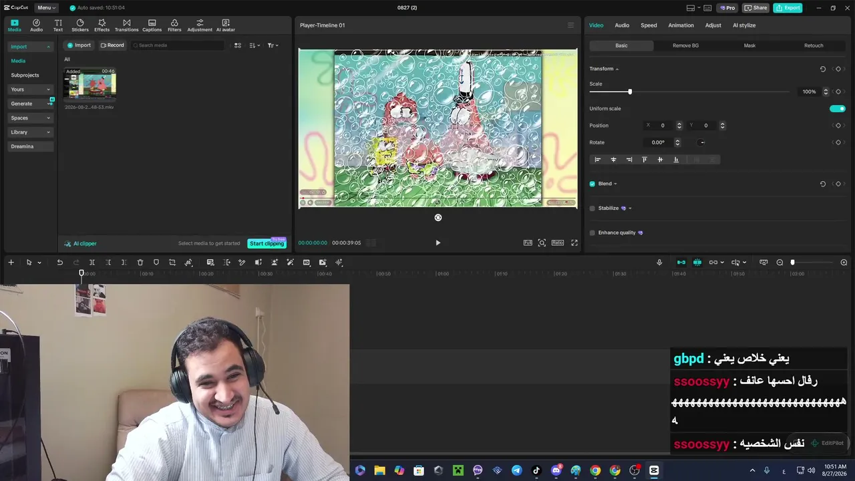Click the Split tool in the timeline toolbar

[x=92, y=263]
